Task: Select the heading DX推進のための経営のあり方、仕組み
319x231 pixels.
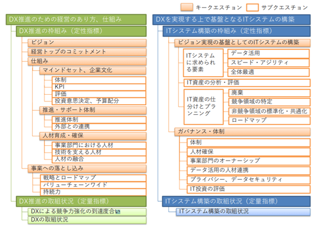Action: [76, 20]
